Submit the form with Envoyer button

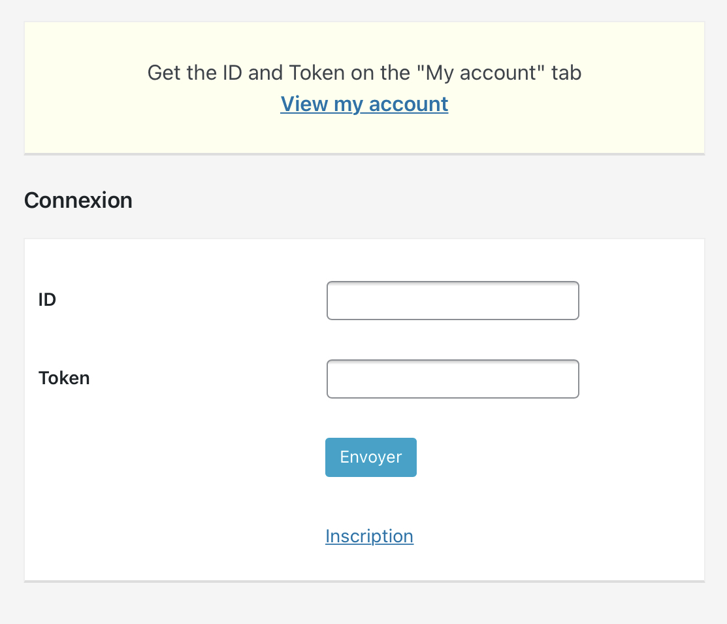[x=370, y=457]
